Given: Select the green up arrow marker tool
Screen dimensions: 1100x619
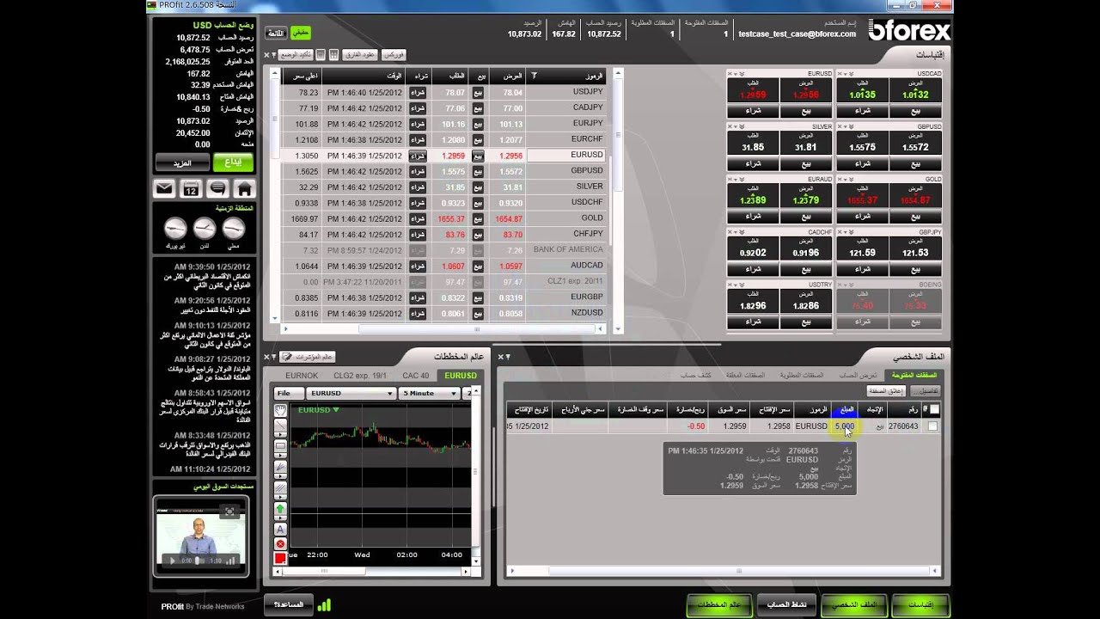Looking at the screenshot, I should click(280, 509).
